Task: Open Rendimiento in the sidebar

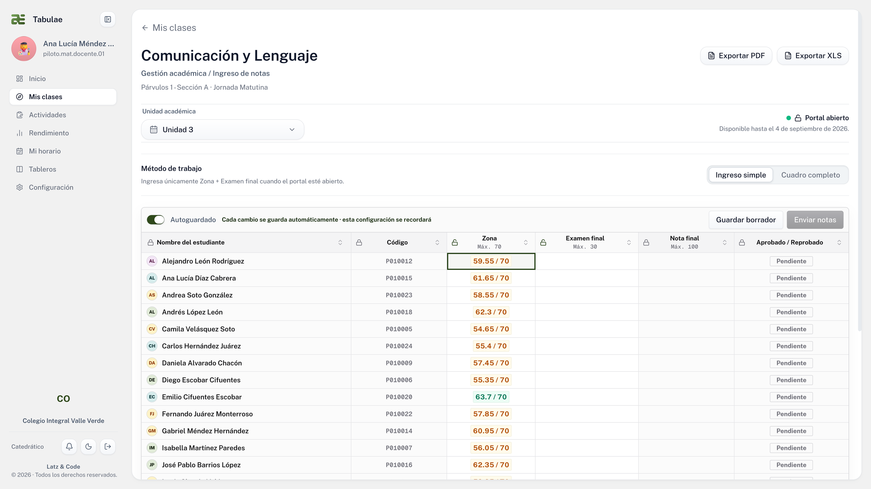Action: [x=63, y=133]
